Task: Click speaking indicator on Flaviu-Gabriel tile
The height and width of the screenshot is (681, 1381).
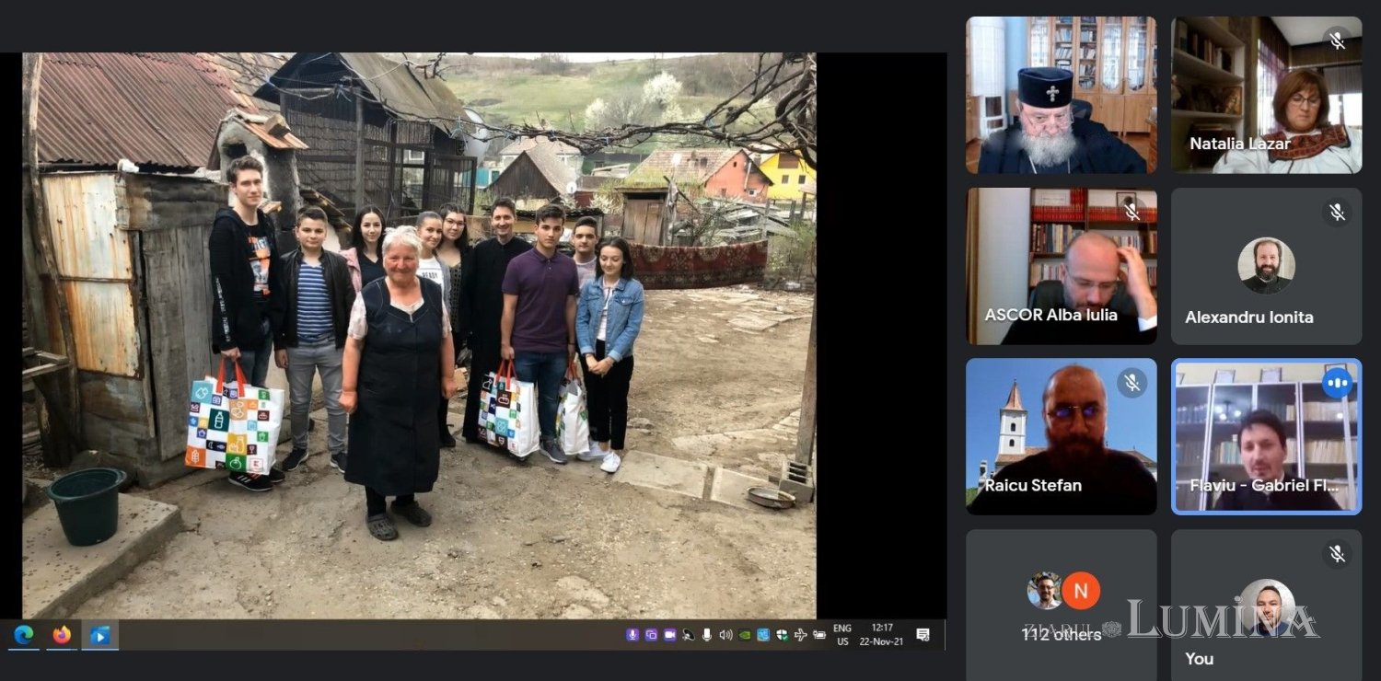Action: coord(1337,383)
